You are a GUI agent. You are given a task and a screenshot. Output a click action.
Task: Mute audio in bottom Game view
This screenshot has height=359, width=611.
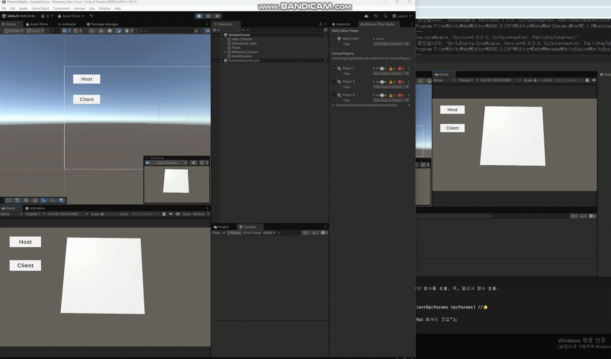tap(171, 214)
